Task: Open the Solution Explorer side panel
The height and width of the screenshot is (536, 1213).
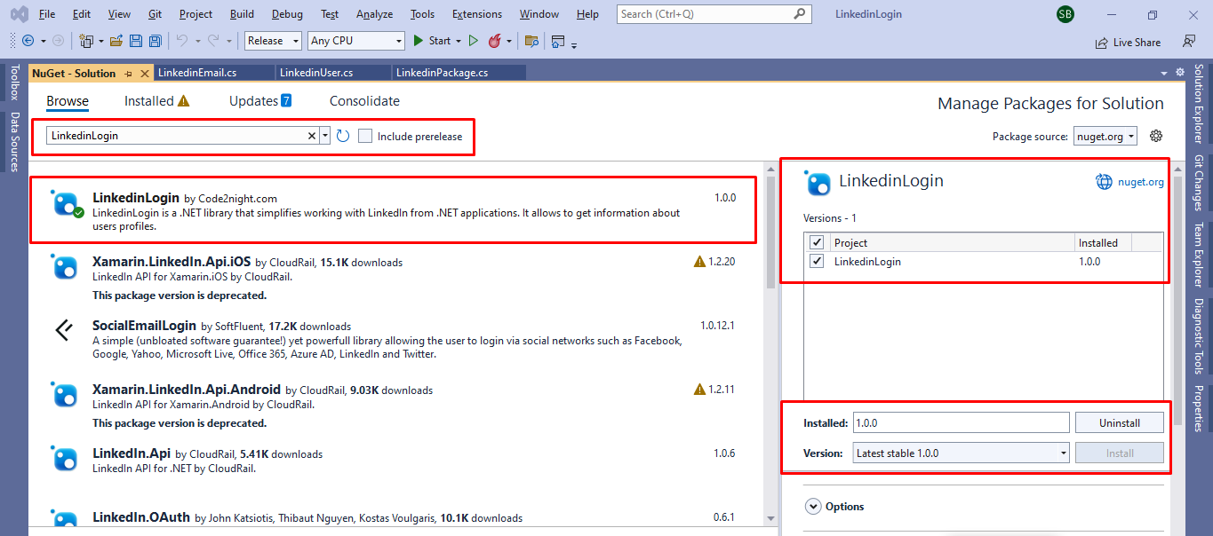Action: 1199,104
